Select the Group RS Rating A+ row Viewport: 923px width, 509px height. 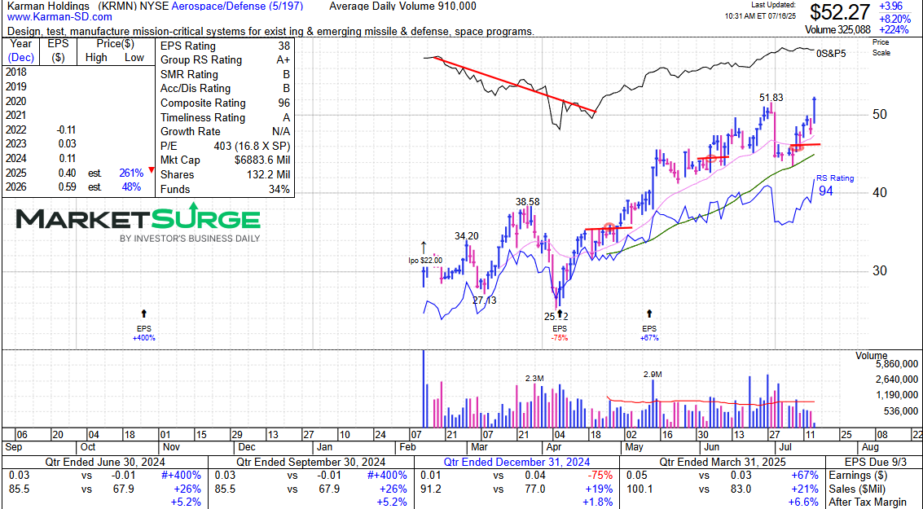coord(226,60)
